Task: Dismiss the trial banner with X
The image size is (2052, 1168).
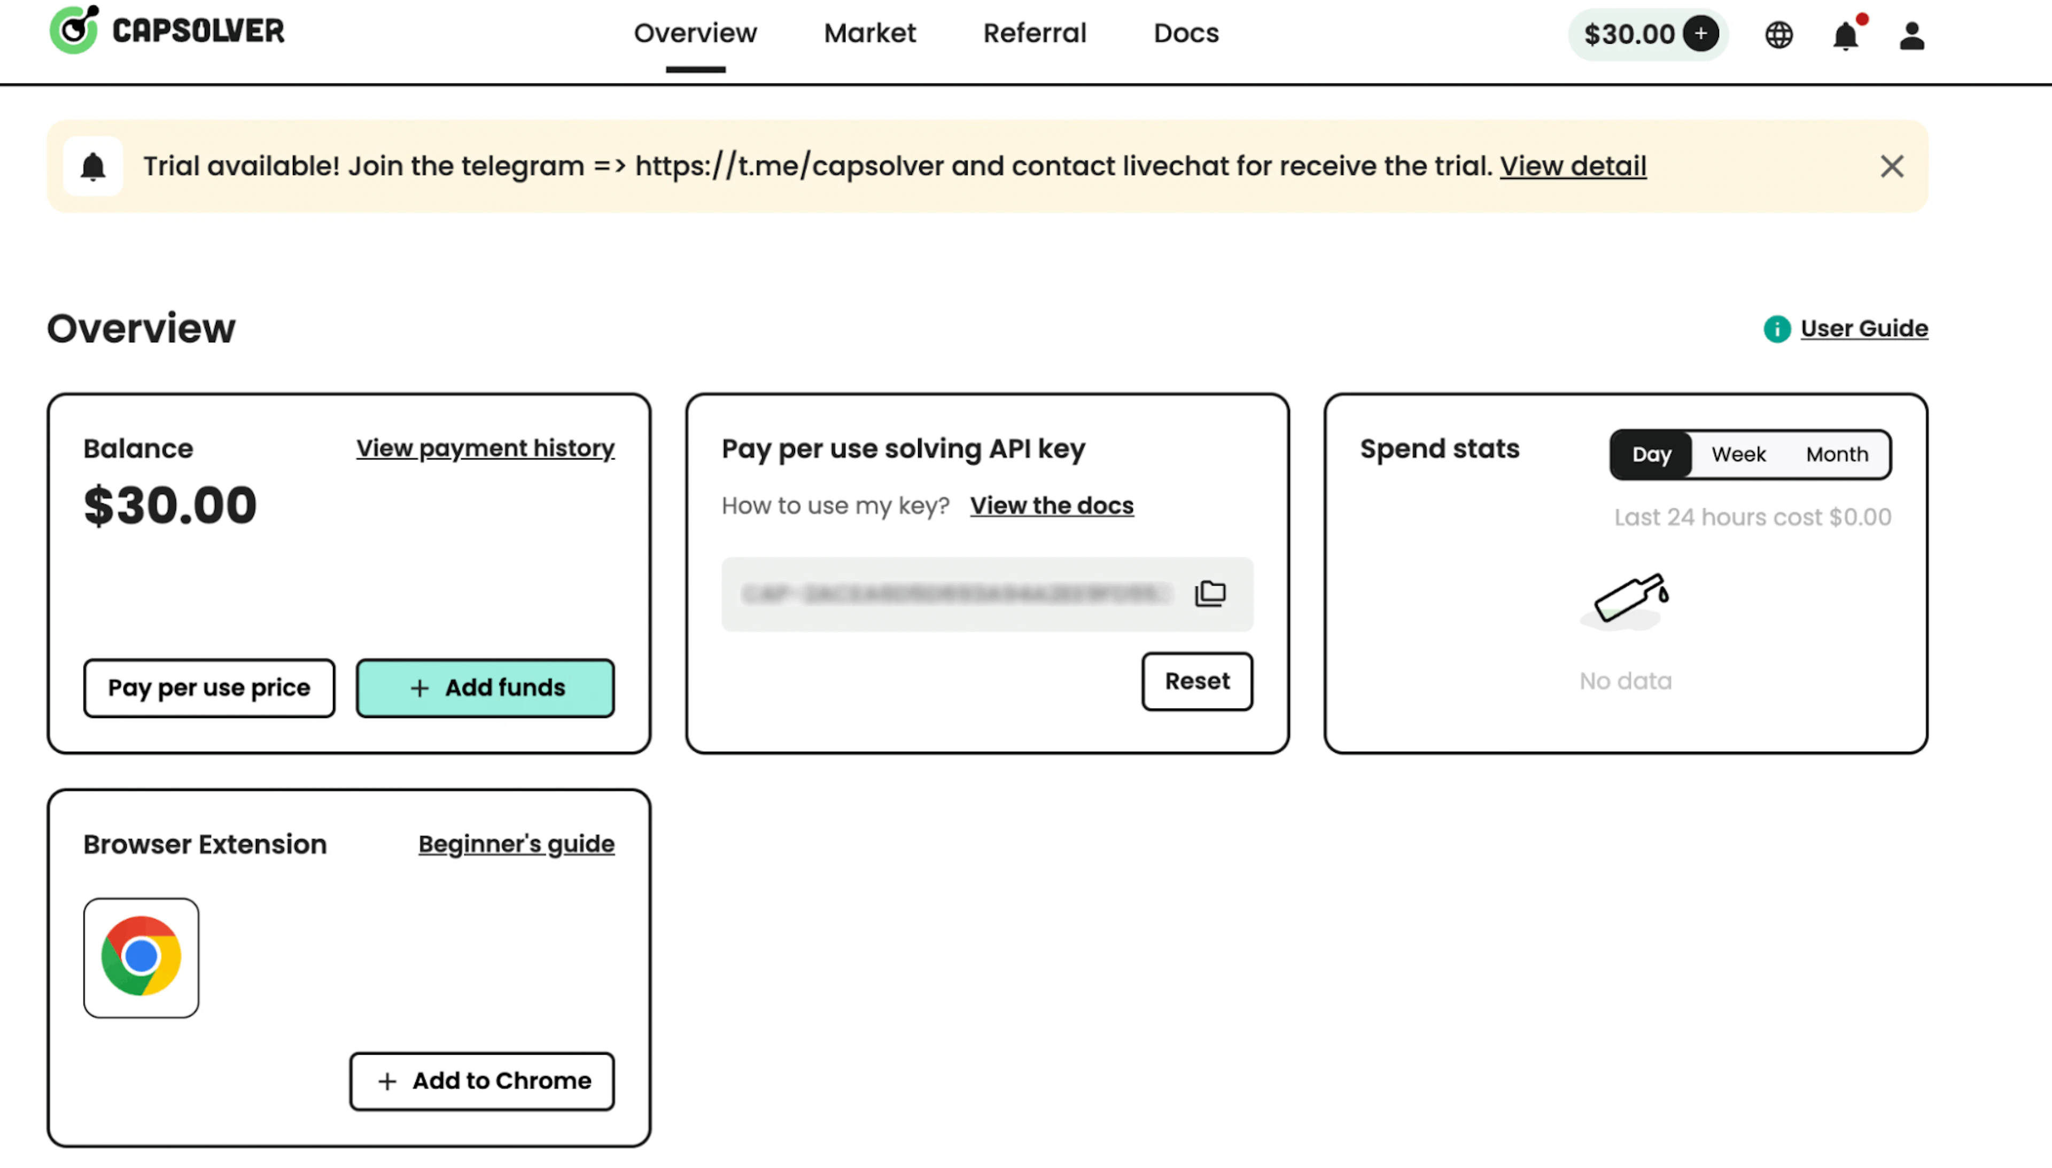Action: pos(1892,166)
